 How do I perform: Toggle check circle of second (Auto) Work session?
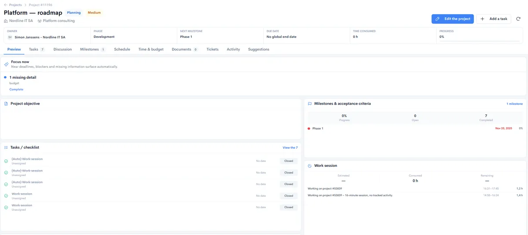coord(6,173)
